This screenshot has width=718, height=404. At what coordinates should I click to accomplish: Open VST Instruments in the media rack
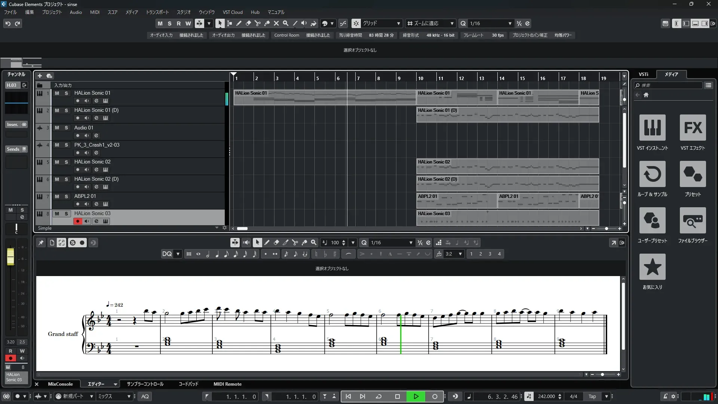[x=652, y=128]
